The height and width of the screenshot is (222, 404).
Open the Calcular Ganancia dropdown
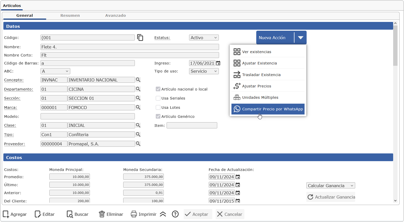(331, 186)
